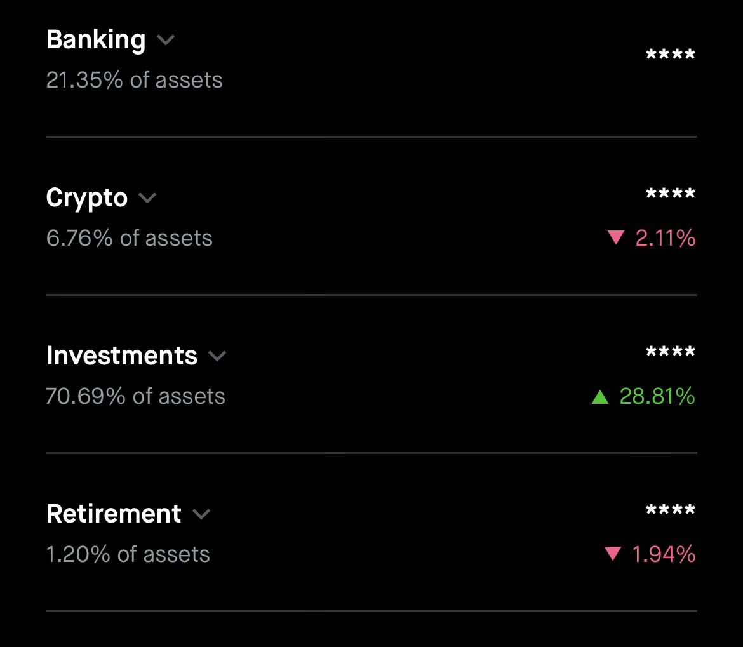Open the Banking category heading
Screen dimensions: 743x647
(96, 39)
